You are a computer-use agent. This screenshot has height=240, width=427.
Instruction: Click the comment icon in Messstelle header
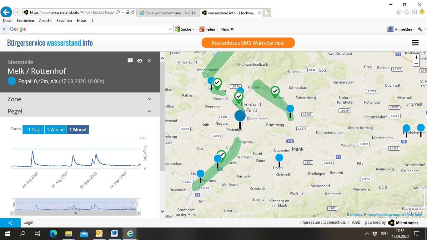click(x=130, y=61)
